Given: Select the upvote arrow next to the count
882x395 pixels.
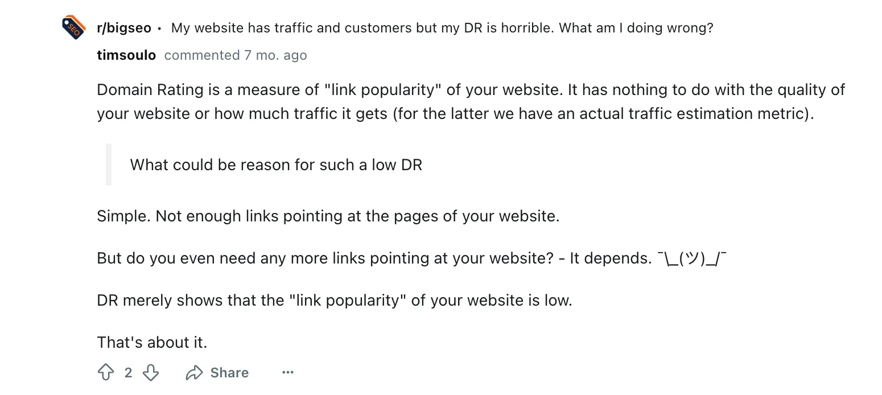Looking at the screenshot, I should [x=106, y=372].
